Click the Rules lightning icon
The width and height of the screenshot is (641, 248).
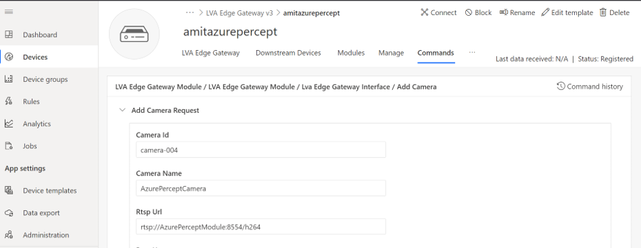[x=9, y=102]
